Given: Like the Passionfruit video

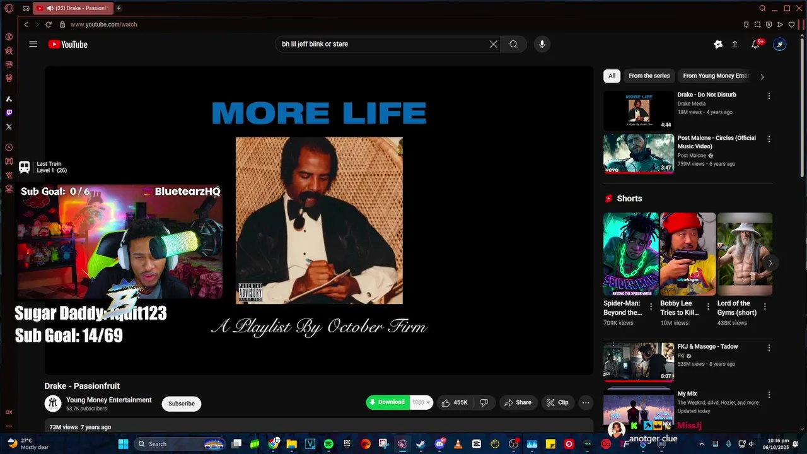Looking at the screenshot, I should point(454,402).
